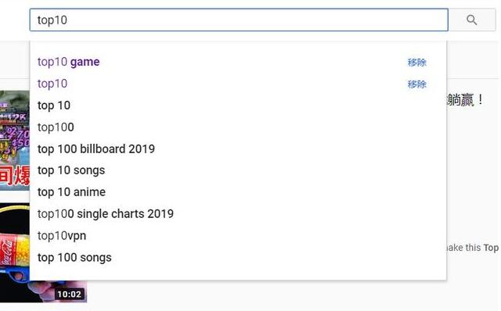The image size is (501, 311).
Task: Select 'top 10 anime' suggestion
Action: click(238, 192)
